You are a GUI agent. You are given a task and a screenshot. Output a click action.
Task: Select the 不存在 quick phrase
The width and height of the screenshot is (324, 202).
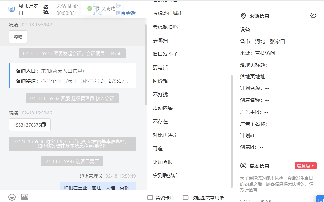point(160,122)
